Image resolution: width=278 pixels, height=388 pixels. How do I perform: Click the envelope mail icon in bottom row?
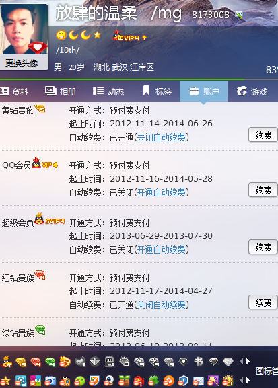click(x=198, y=381)
